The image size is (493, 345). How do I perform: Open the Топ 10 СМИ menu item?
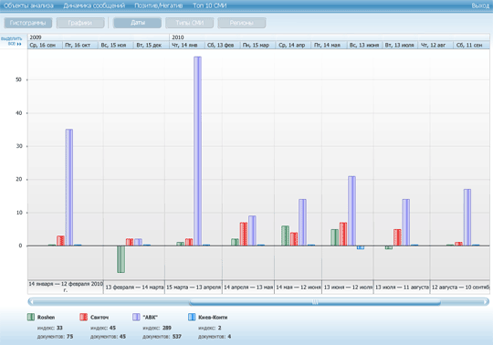[210, 5]
